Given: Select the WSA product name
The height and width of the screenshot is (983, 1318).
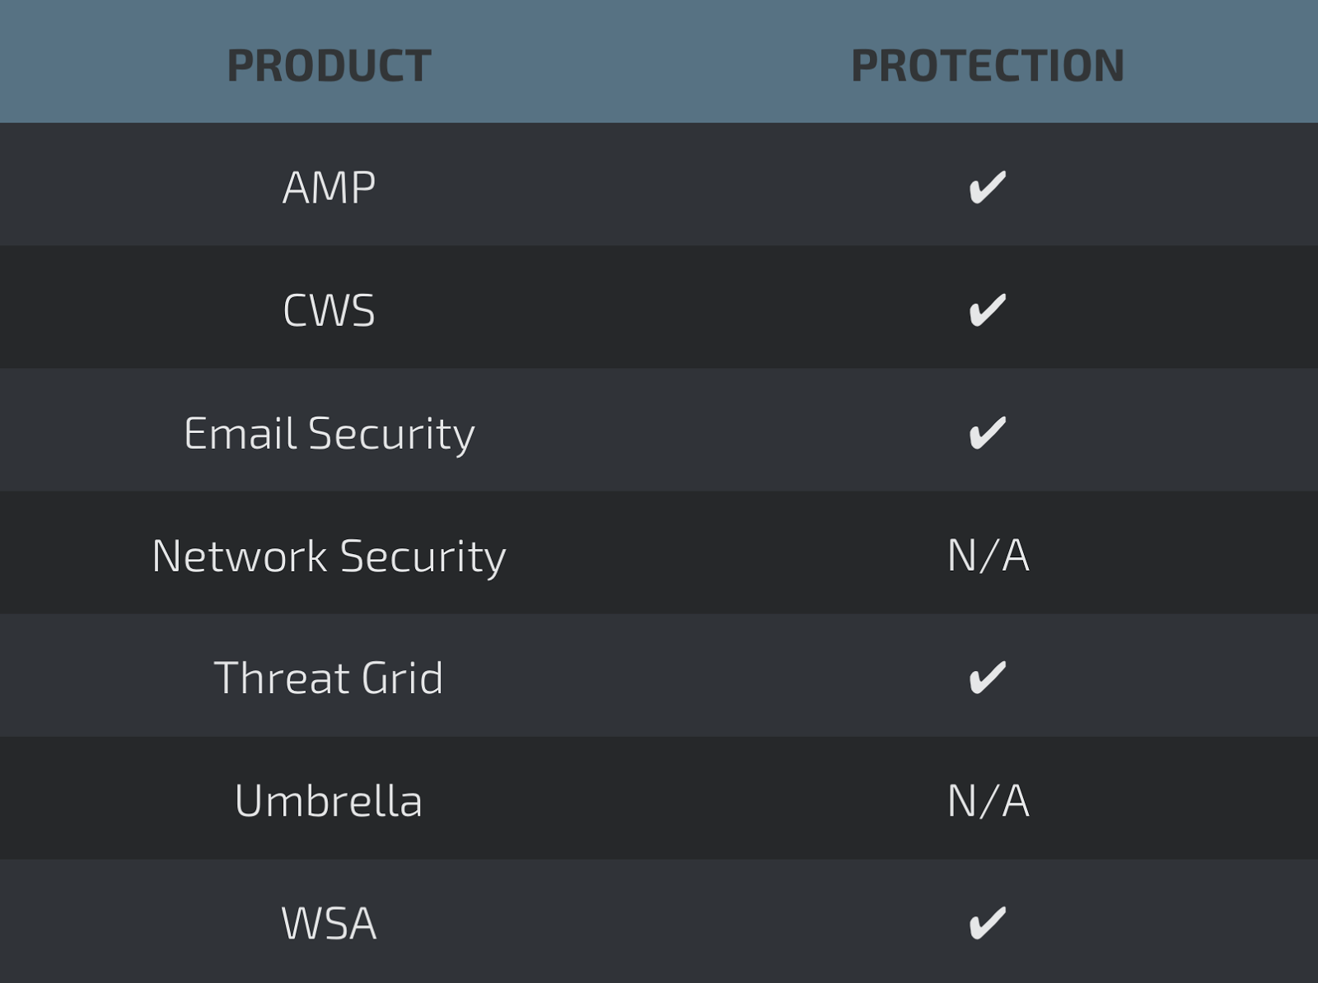Looking at the screenshot, I should coord(329,923).
